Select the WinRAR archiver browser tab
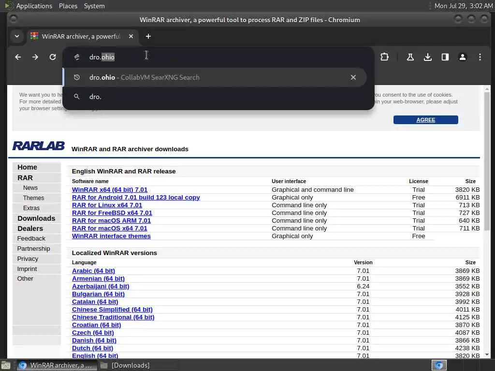 [82, 36]
